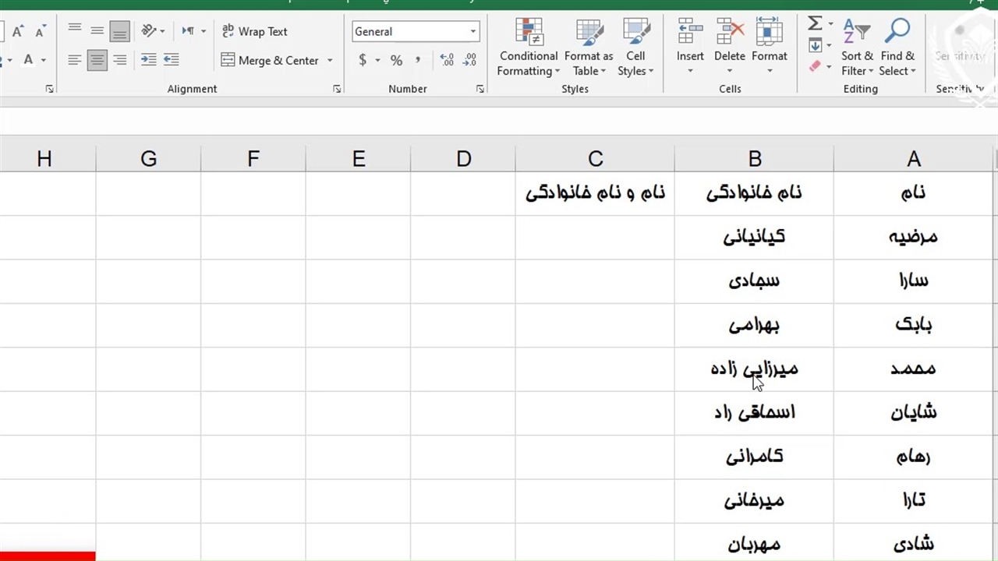This screenshot has width=998, height=561.
Task: Click the Percent Style icon
Action: (x=396, y=60)
